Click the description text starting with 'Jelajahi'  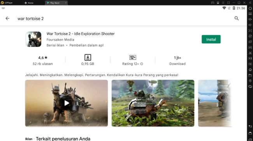[102, 75]
